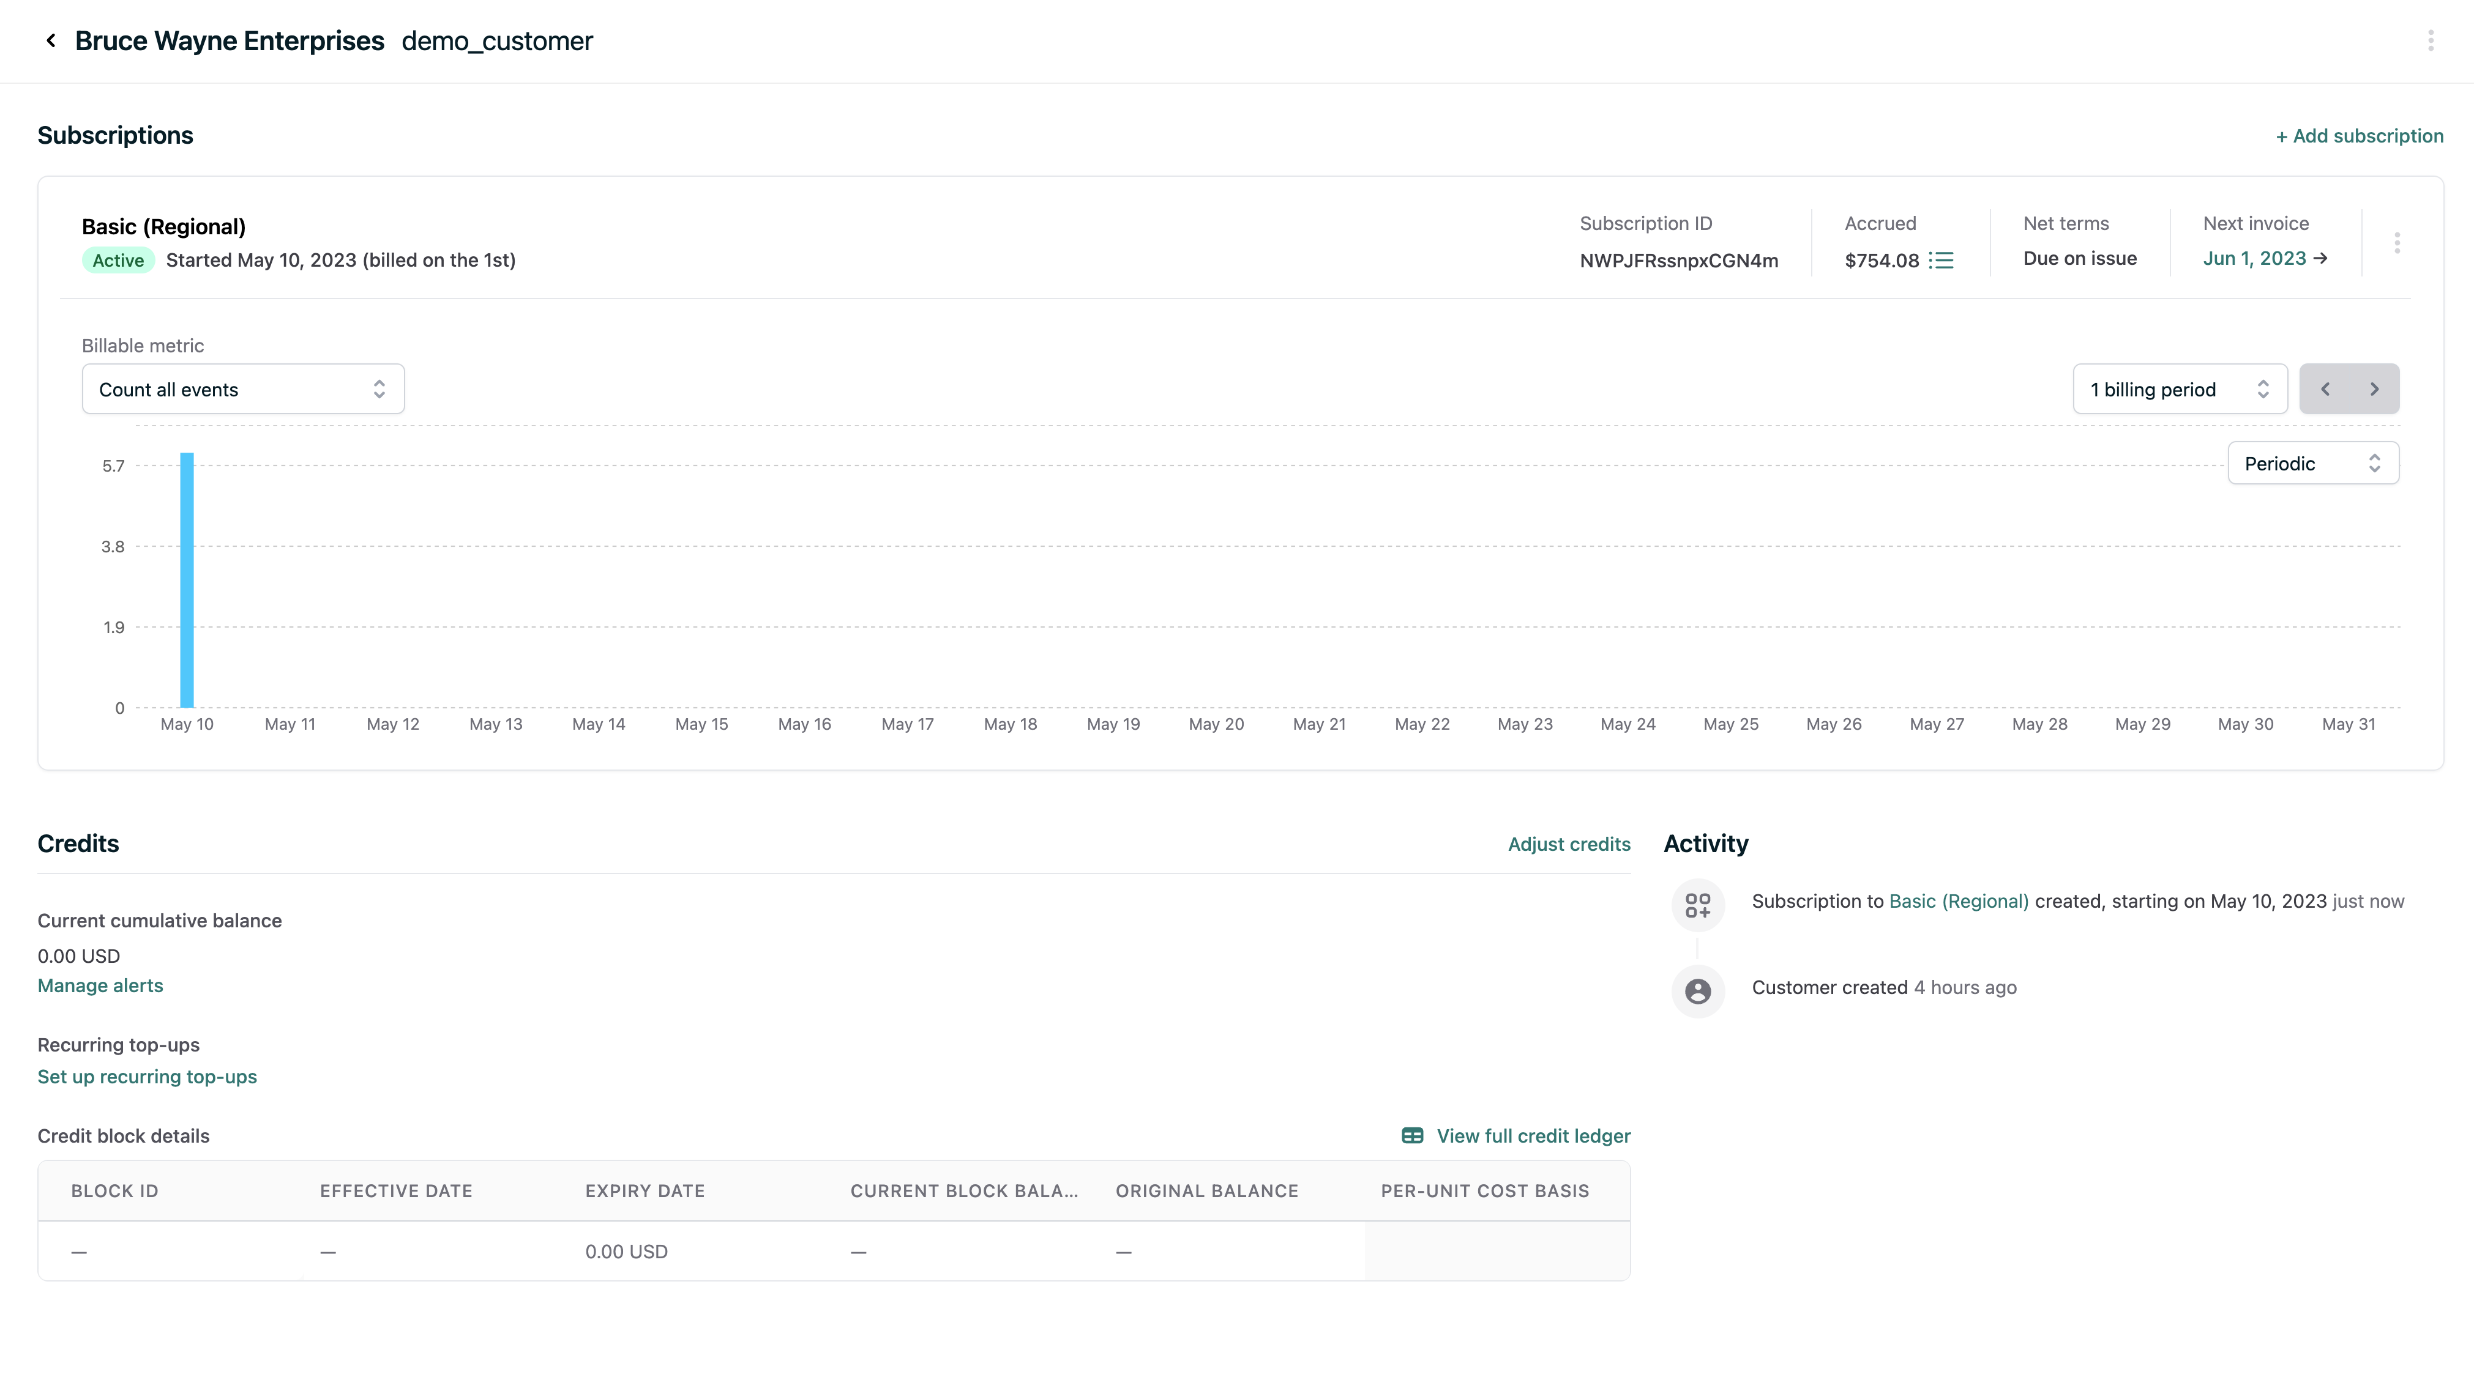Click the customer-created avatar icon
The image size is (2474, 1391).
[x=1697, y=991]
